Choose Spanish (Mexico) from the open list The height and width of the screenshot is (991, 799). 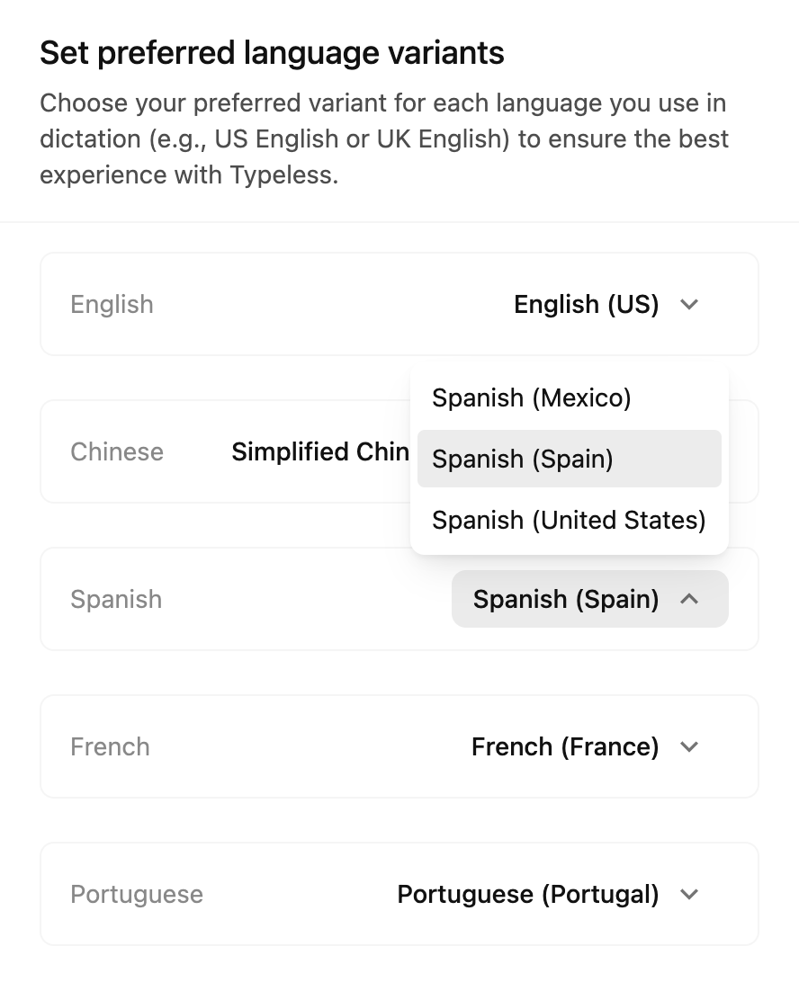[x=531, y=397]
